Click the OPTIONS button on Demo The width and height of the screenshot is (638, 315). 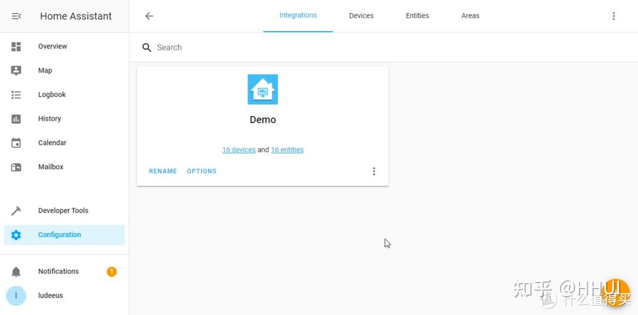(202, 171)
